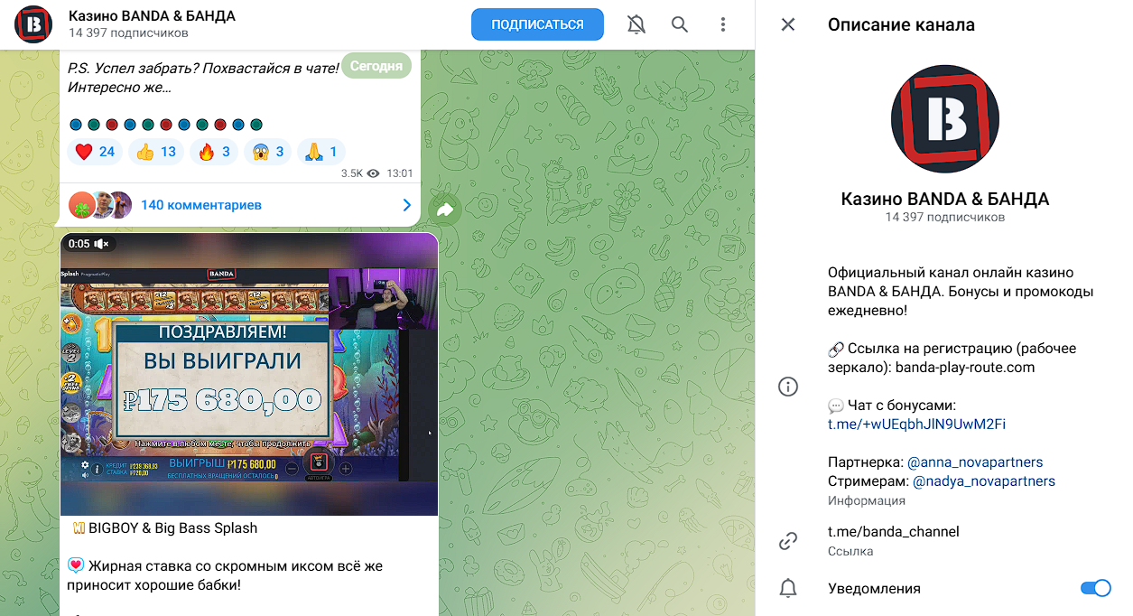1133x616 pixels.
Task: Mute notifications with the crossed bell icon
Action: tap(636, 24)
